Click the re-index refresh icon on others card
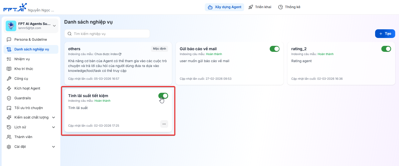Viewport: 399px width, 166px height. pos(120,54)
